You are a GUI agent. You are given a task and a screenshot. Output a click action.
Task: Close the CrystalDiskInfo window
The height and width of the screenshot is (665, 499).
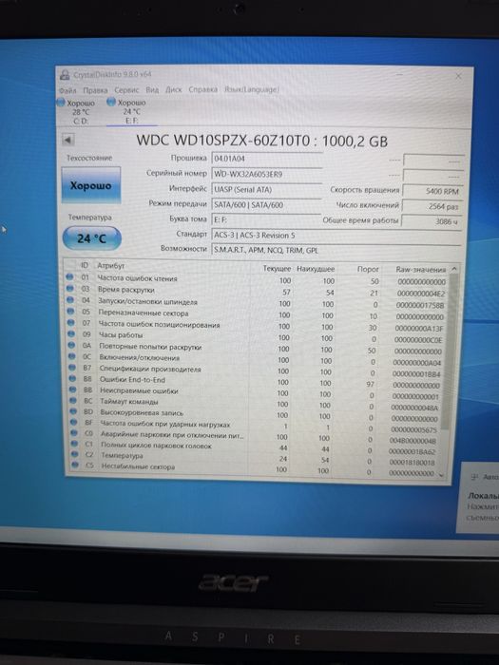[458, 76]
